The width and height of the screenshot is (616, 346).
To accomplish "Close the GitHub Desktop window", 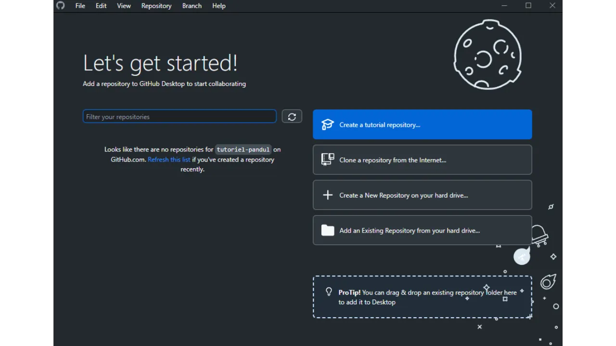I will click(552, 6).
